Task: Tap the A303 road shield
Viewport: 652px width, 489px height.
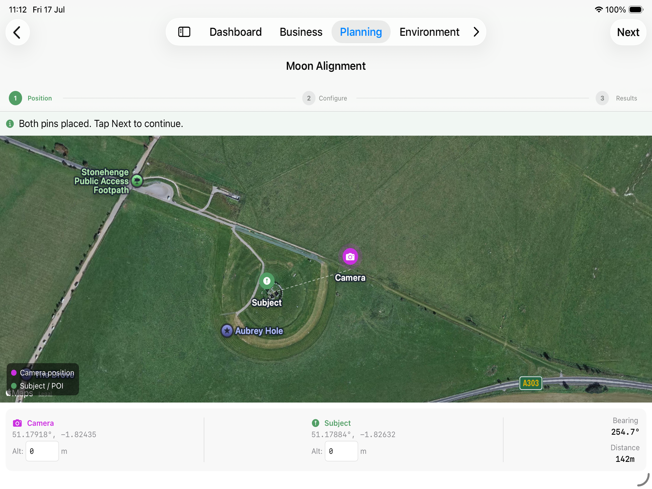Action: 530,383
